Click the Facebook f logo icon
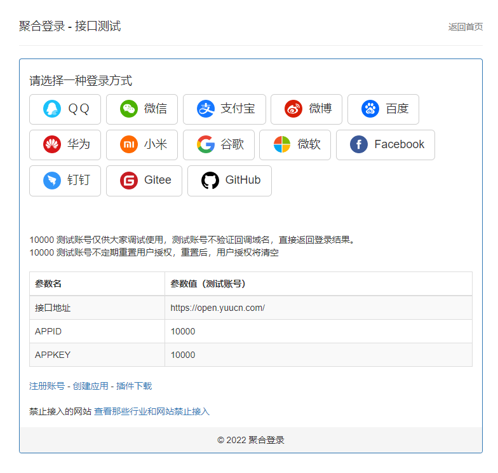The height and width of the screenshot is (473, 498). point(359,144)
